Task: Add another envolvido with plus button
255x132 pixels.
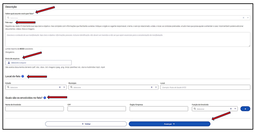Action: pos(245,109)
